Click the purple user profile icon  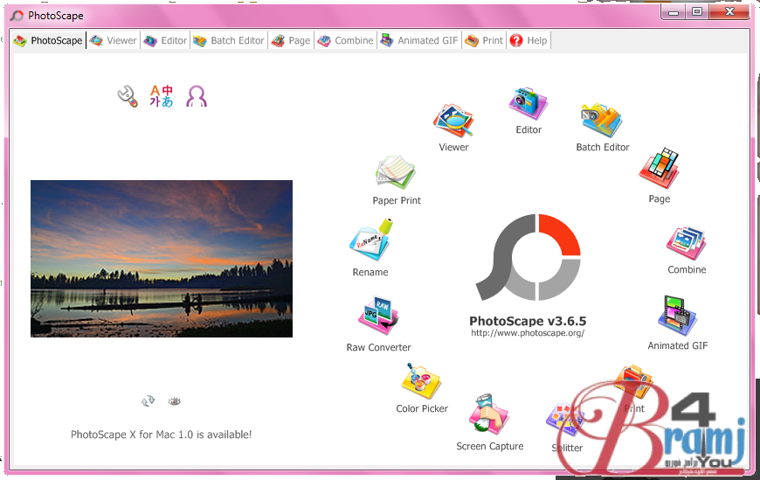[197, 96]
